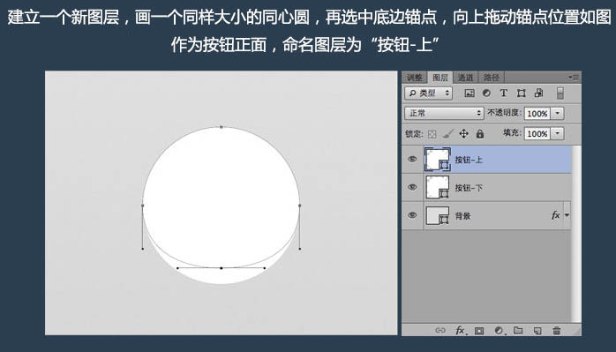The height and width of the screenshot is (352, 616).
Task: Select the 背景 layer thumbnail
Action: coord(438,215)
